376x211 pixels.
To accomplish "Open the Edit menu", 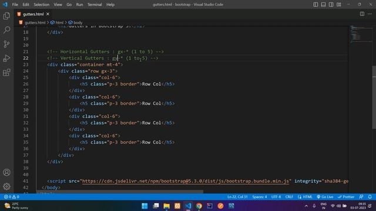I will tap(26, 5).
